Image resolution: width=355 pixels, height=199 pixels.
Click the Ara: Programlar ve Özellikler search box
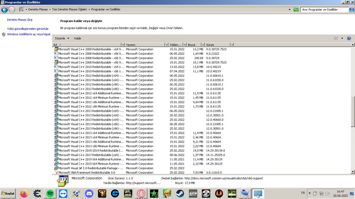click(x=324, y=9)
